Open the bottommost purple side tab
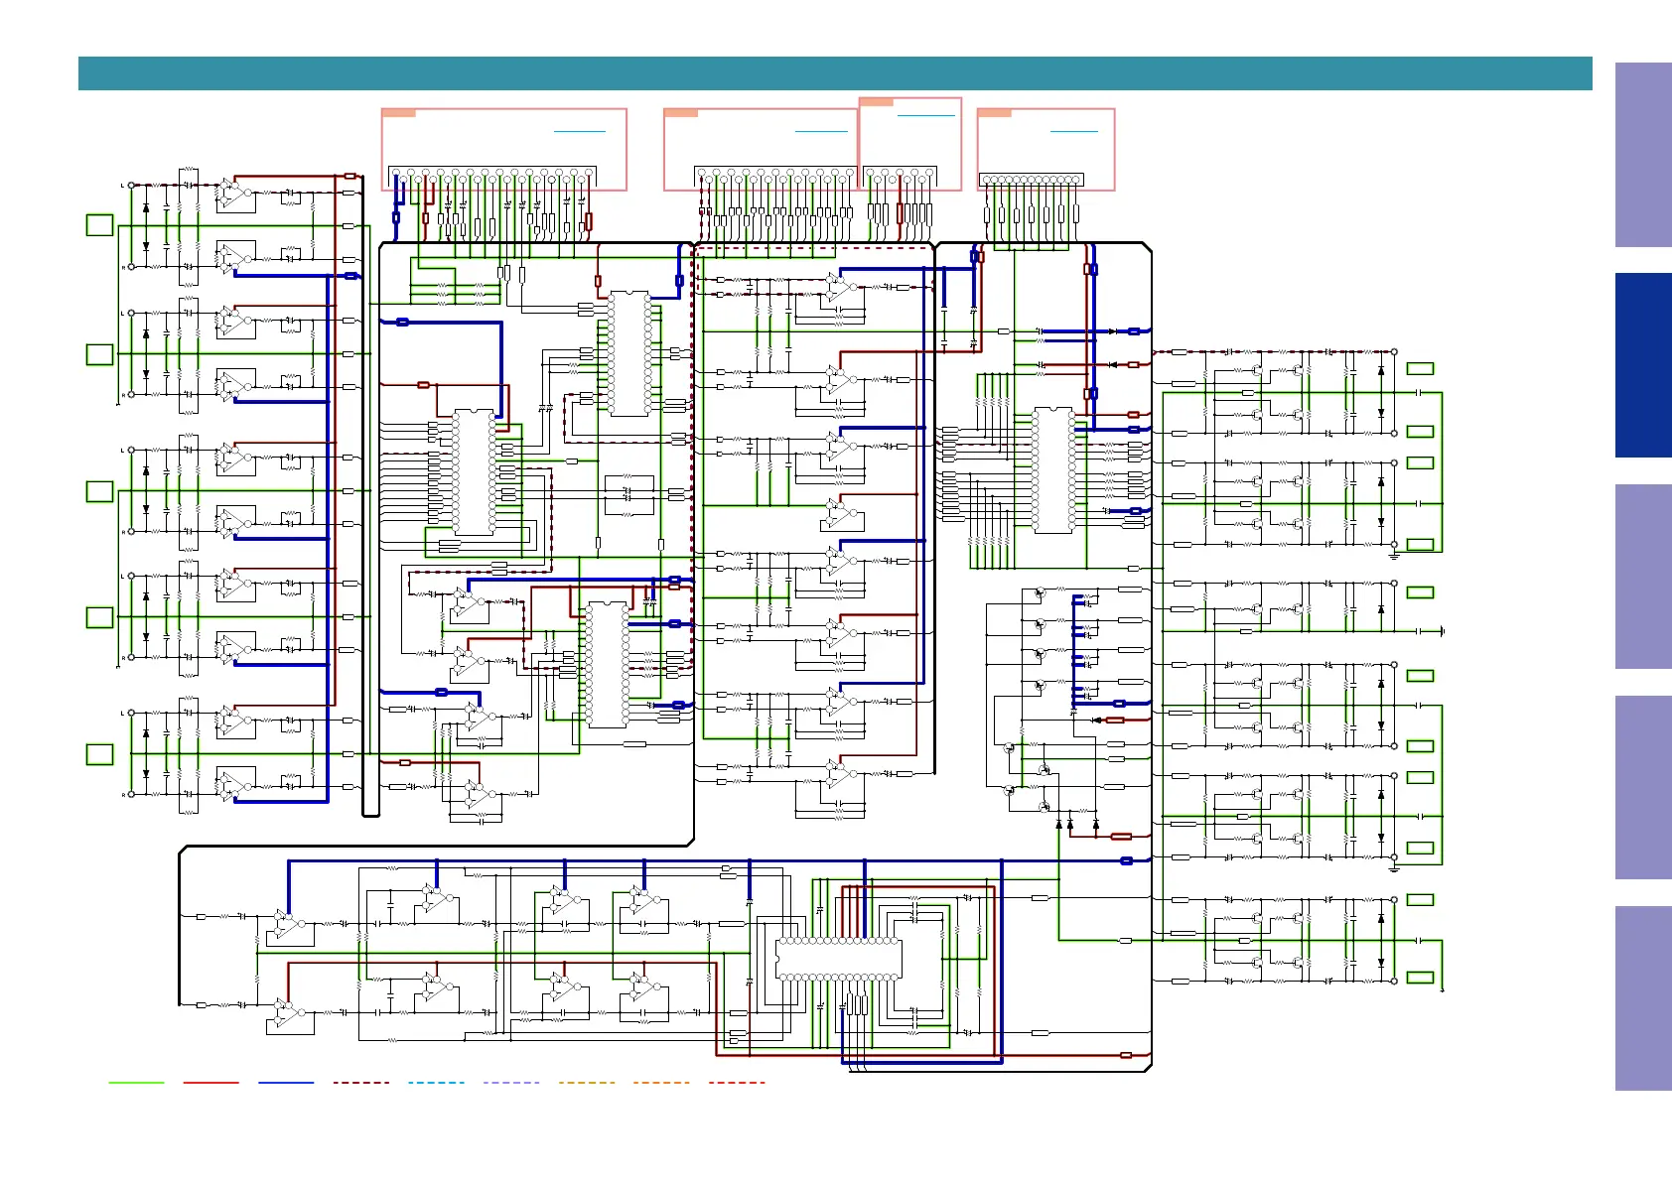The image size is (1672, 1182). coord(1643,998)
